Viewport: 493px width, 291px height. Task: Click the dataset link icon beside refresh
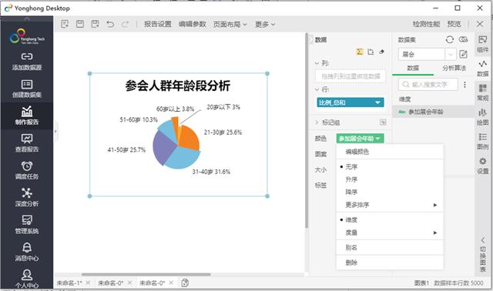[x=463, y=39]
